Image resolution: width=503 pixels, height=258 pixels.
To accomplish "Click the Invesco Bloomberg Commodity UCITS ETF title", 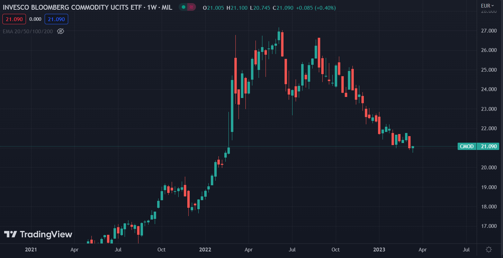I will (x=87, y=7).
